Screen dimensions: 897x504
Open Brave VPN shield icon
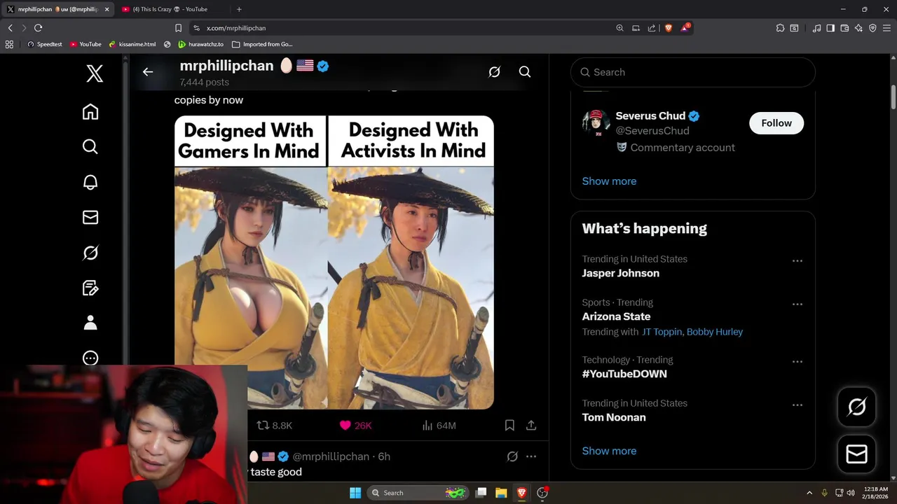tap(872, 28)
